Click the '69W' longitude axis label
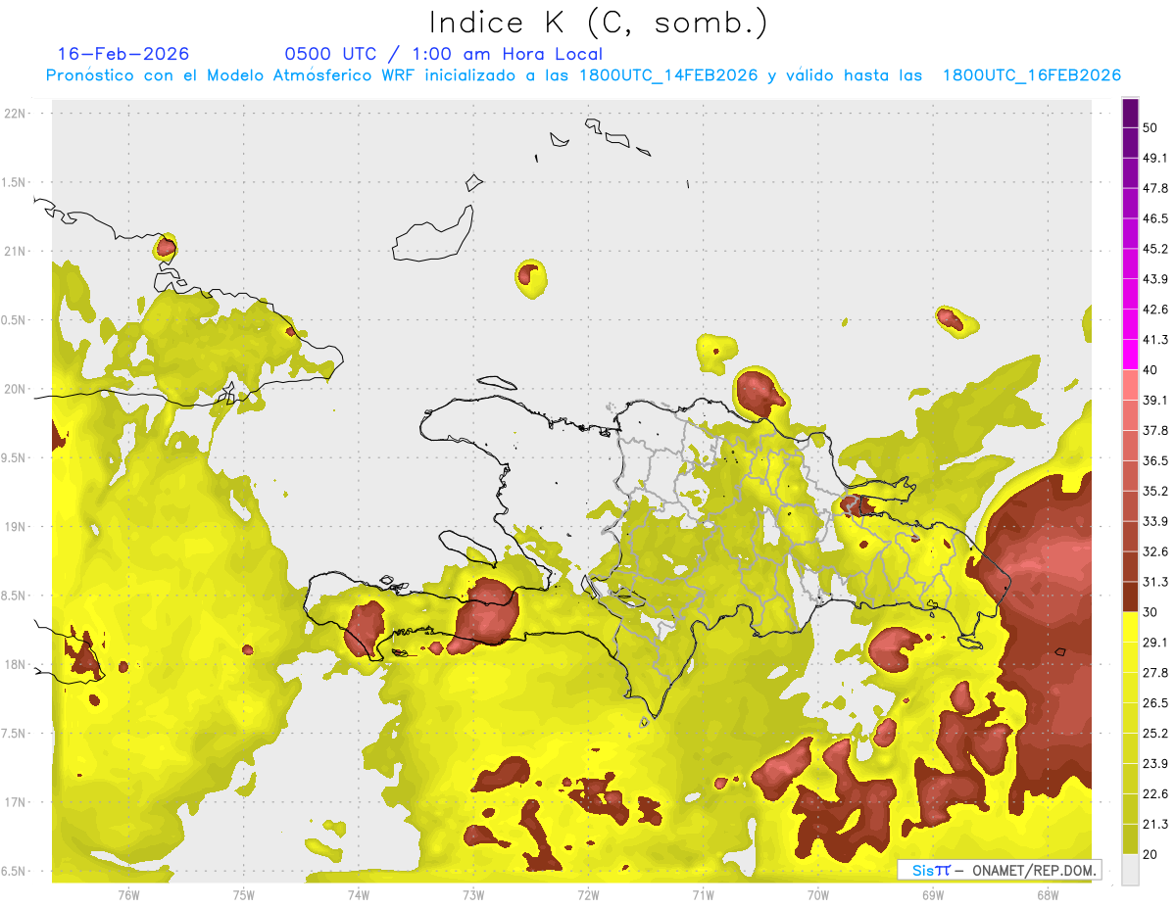The height and width of the screenshot is (908, 1176). (x=933, y=895)
